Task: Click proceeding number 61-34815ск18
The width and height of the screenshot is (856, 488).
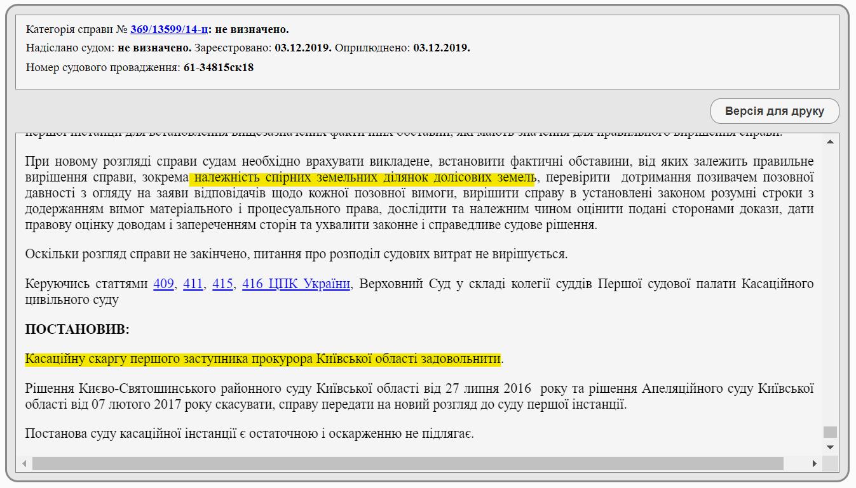Action: pos(219,67)
